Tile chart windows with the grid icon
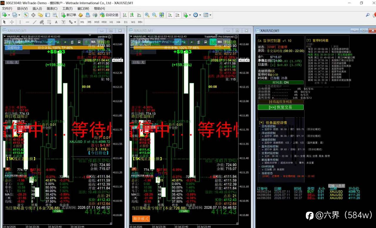This screenshot has width=376, height=228. (x=162, y=15)
